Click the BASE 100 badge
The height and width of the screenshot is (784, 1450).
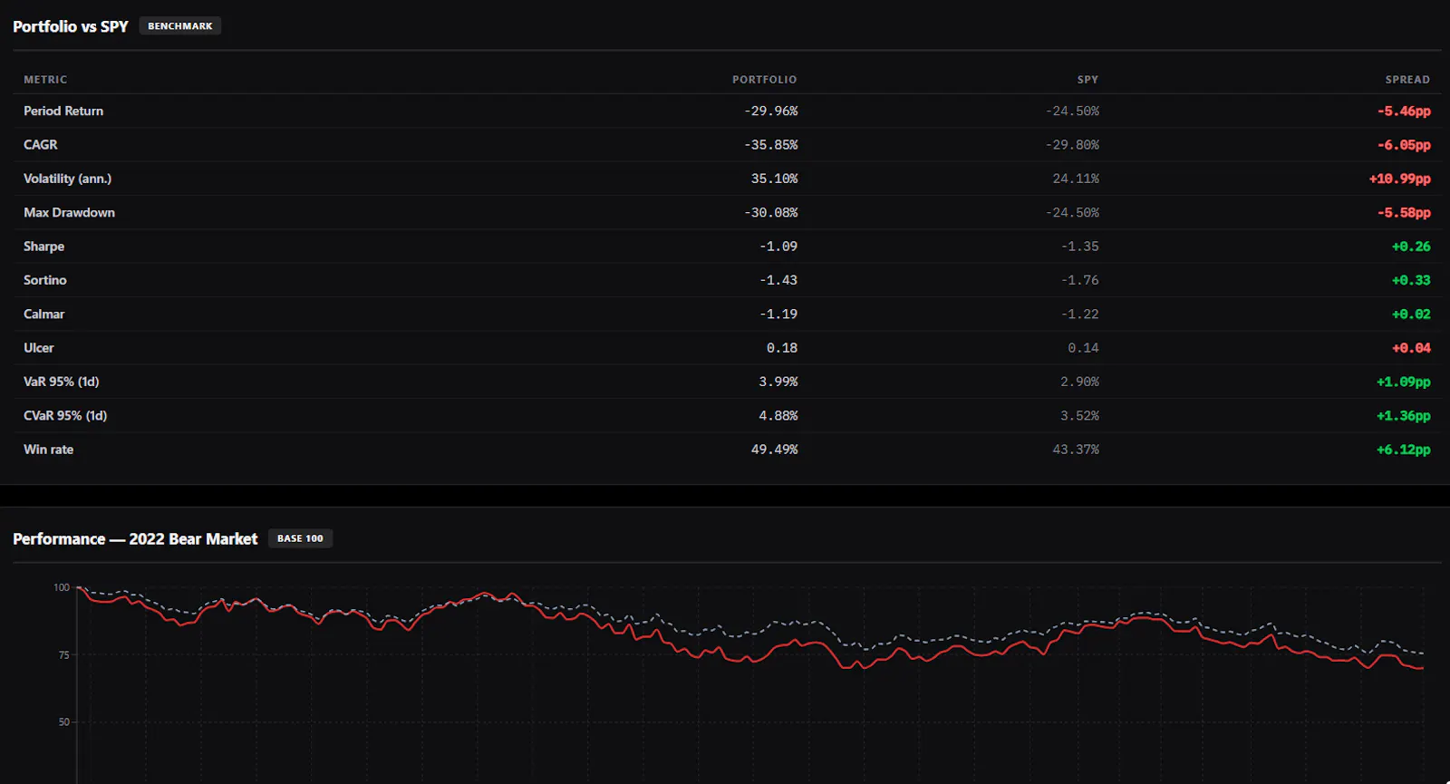point(300,538)
